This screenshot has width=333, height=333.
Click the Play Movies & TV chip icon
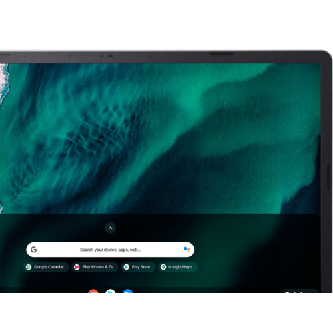coord(77,267)
